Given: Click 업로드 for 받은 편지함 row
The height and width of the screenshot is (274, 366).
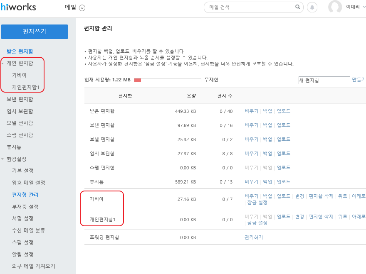Looking at the screenshot, I should (284, 111).
